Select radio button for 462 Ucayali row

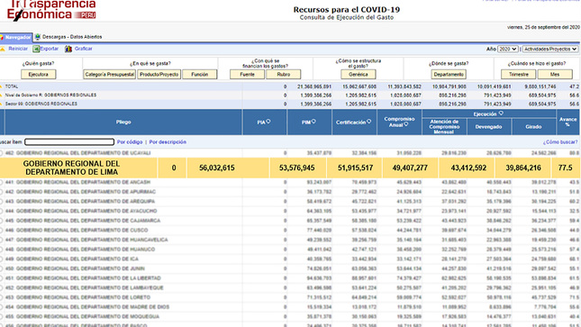coord(1,153)
